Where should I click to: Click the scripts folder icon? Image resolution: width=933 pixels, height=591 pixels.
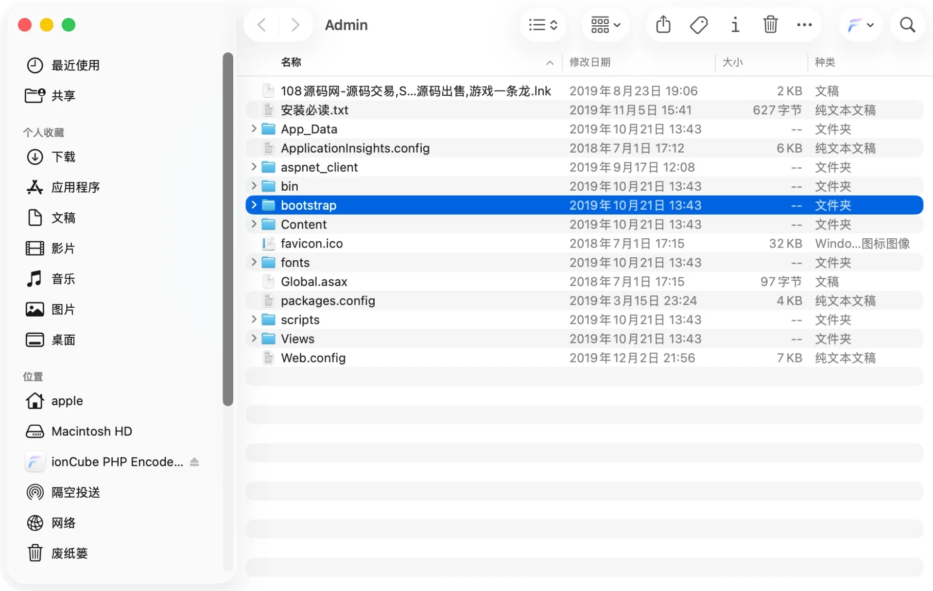click(268, 320)
